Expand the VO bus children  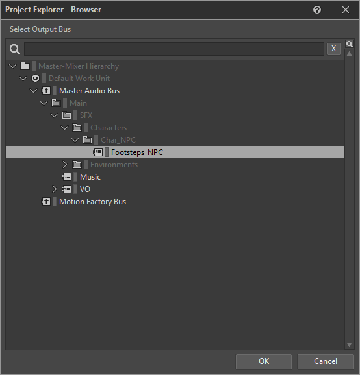pyautogui.click(x=55, y=189)
